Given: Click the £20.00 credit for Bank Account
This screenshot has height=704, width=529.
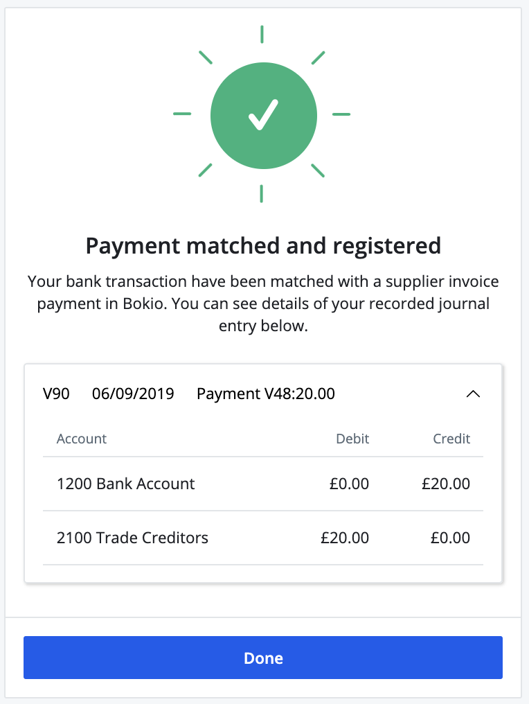Looking at the screenshot, I should tap(446, 484).
